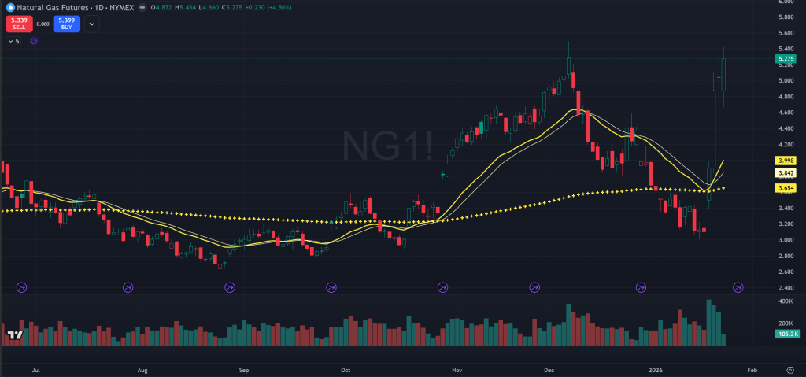Viewport: 806px width, 377px height.
Task: Click the rollover event marker near December
Action: click(535, 288)
